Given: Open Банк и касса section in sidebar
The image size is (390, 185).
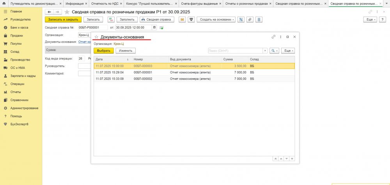Looking at the screenshot, I should pos(19,28).
